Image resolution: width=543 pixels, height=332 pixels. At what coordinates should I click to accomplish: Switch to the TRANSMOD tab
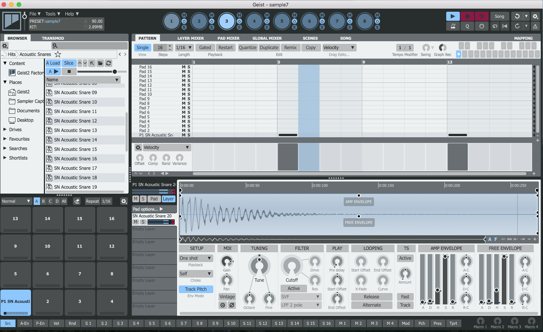tap(53, 38)
